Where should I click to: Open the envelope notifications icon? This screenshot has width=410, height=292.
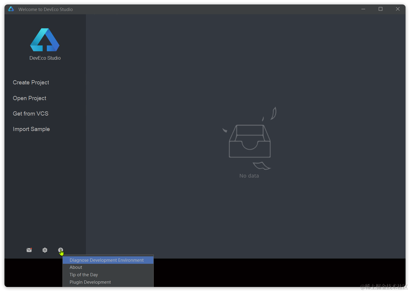(29, 250)
